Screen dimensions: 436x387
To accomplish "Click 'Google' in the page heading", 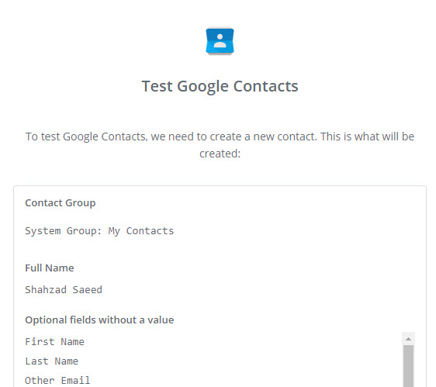I will tap(203, 86).
